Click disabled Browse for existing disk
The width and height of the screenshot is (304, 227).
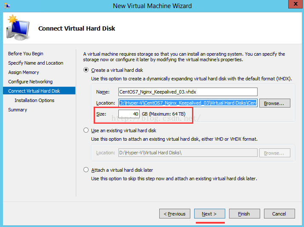275,153
